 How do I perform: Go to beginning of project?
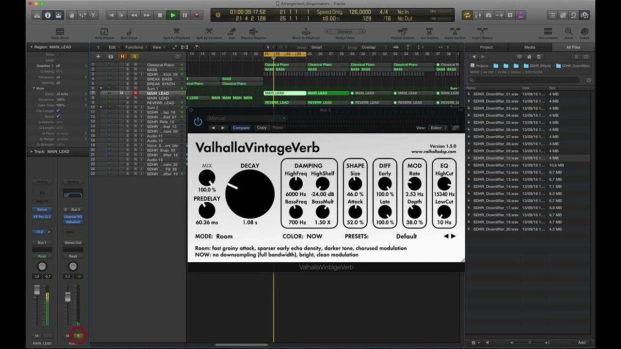point(111,15)
